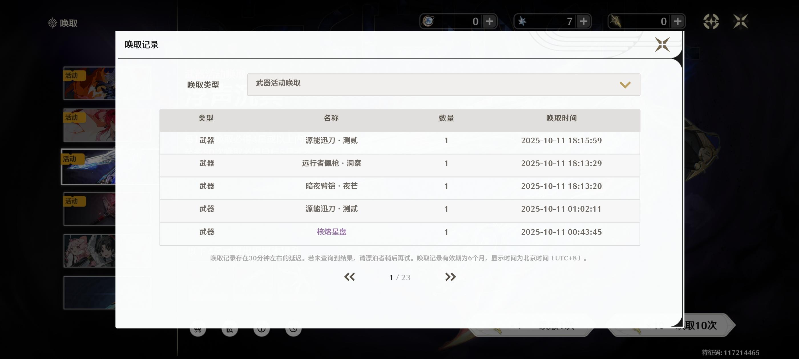Select the first 活动 fire character banner

90,83
